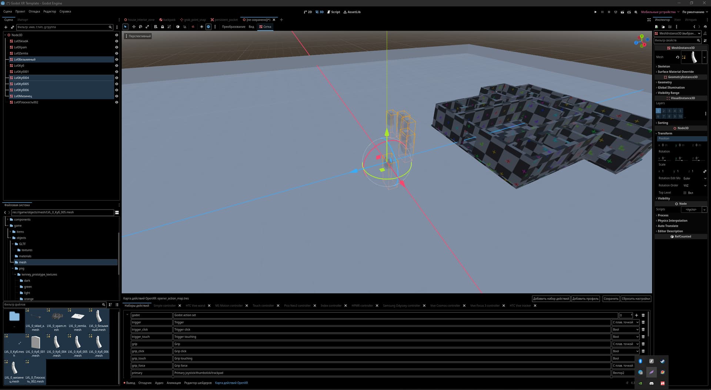711x390 pixels.
Task: Enable render layer 2 button
Action: (664, 111)
